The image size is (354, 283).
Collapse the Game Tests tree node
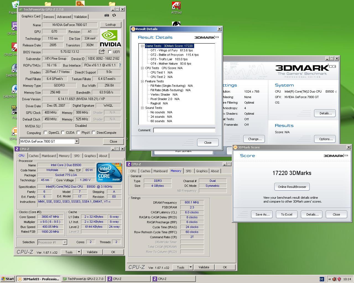click(x=142, y=46)
